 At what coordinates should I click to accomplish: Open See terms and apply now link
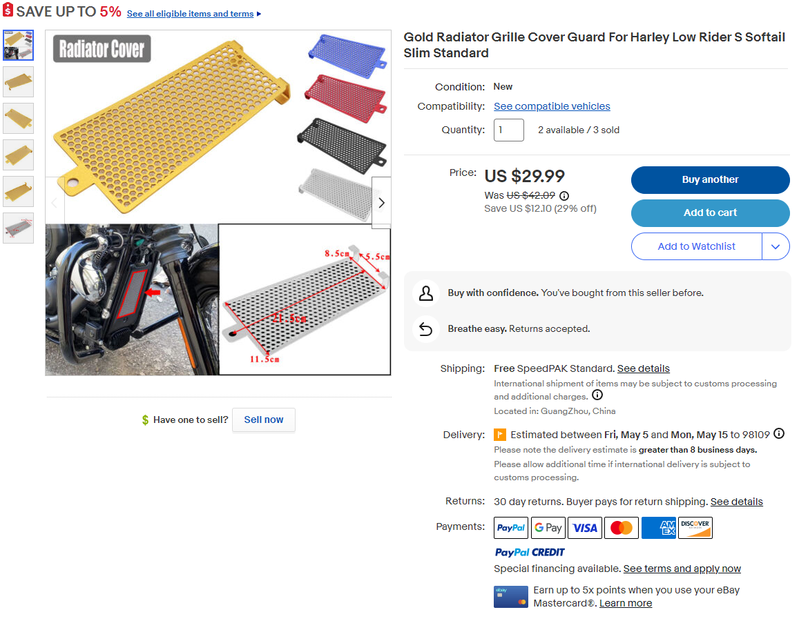click(x=682, y=569)
